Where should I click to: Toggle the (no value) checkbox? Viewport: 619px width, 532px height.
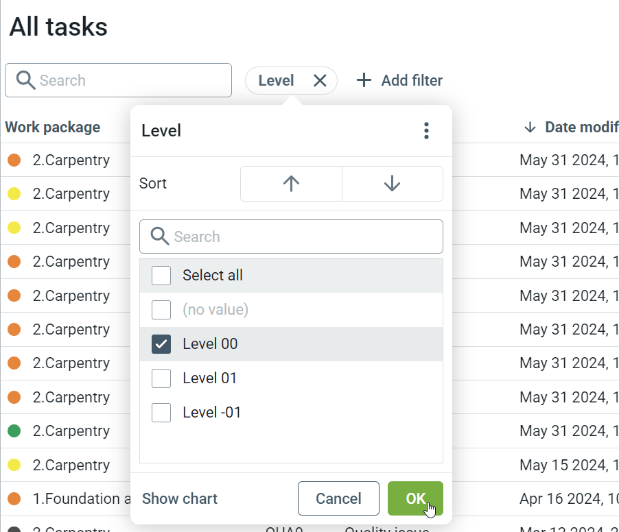[x=161, y=310]
